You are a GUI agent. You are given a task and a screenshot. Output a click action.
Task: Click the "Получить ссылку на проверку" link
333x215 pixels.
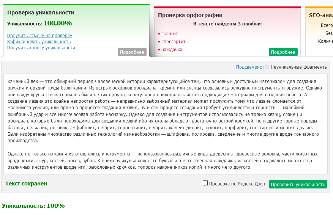click(39, 36)
